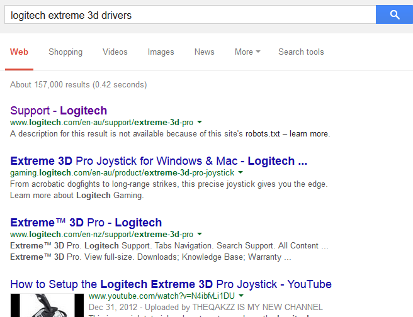Click the blue magnifying glass search button
This screenshot has width=413, height=317.
coord(394,14)
